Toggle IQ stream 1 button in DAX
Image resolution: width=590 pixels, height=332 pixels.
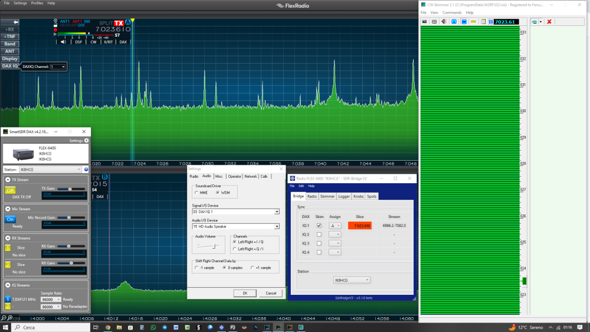8,300
